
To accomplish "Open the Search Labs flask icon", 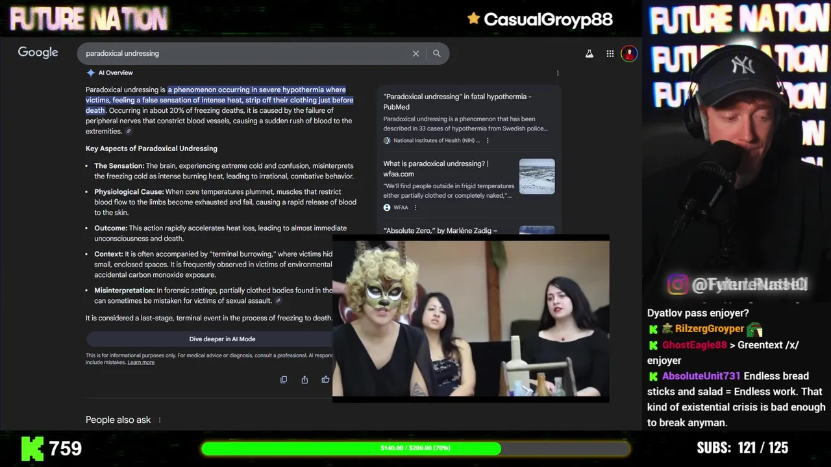I will tap(589, 54).
